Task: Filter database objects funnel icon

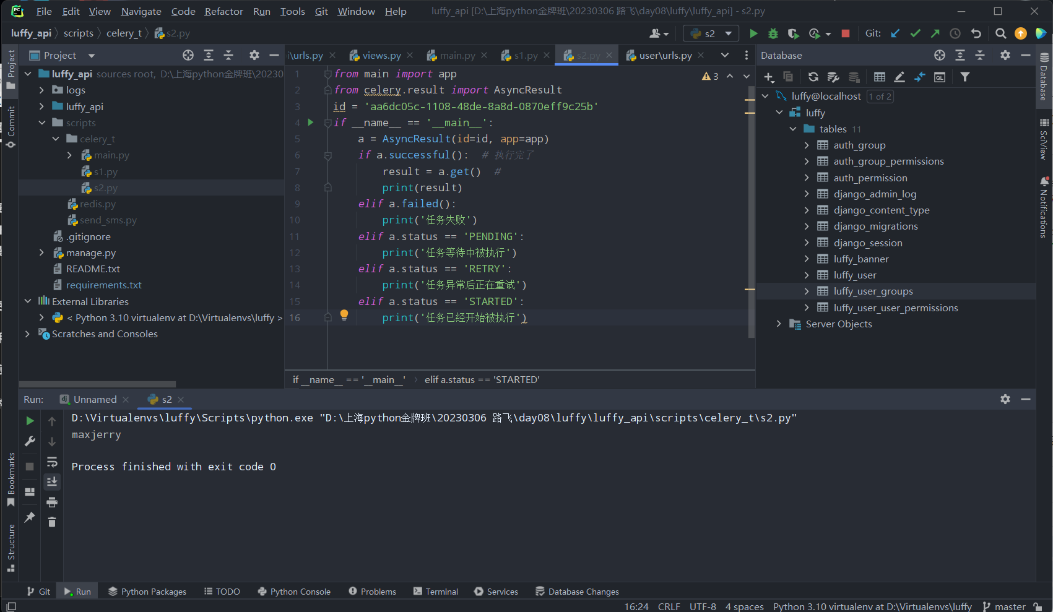Action: [964, 77]
